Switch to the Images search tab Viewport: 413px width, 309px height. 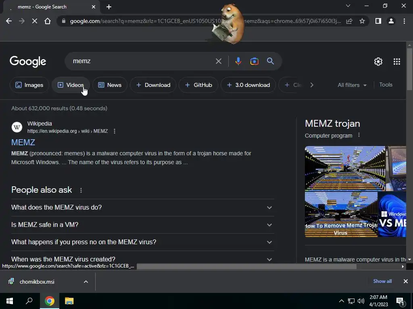(x=29, y=85)
